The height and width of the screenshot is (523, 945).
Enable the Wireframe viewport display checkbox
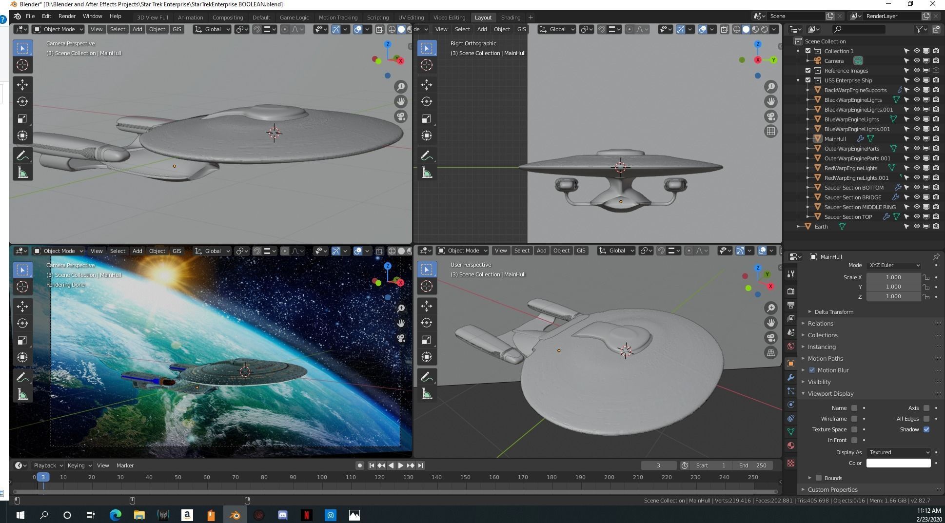tap(854, 419)
